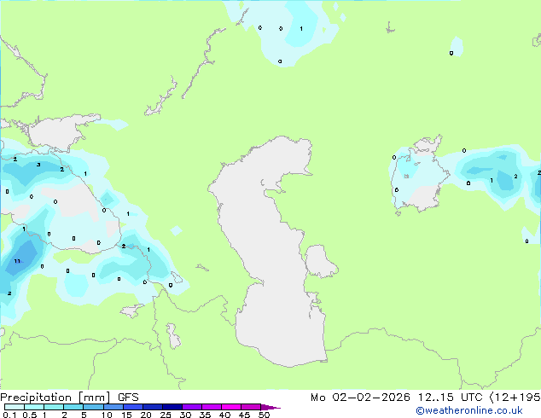Click the 'Mo 02-02-2026' date text
541x418 pixels.
tap(360, 398)
